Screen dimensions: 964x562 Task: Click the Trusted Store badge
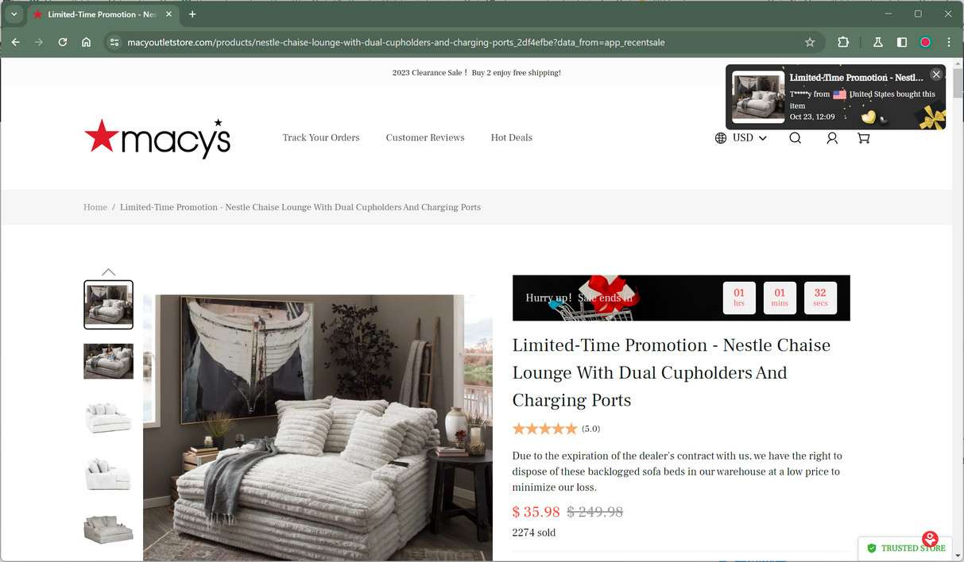(906, 548)
